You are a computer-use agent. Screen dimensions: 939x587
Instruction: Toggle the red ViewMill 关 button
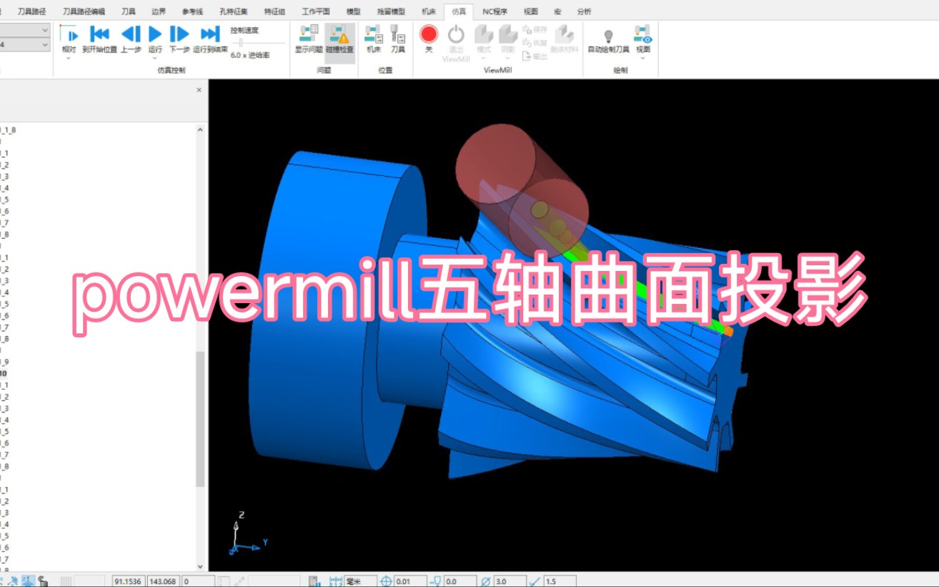(x=429, y=34)
